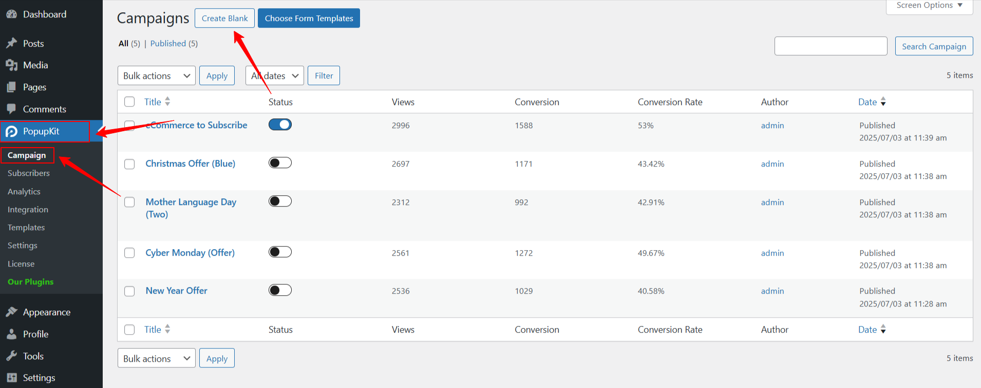Screen dimensions: 981x388
Task: Click the Media library icon
Action: coord(11,65)
